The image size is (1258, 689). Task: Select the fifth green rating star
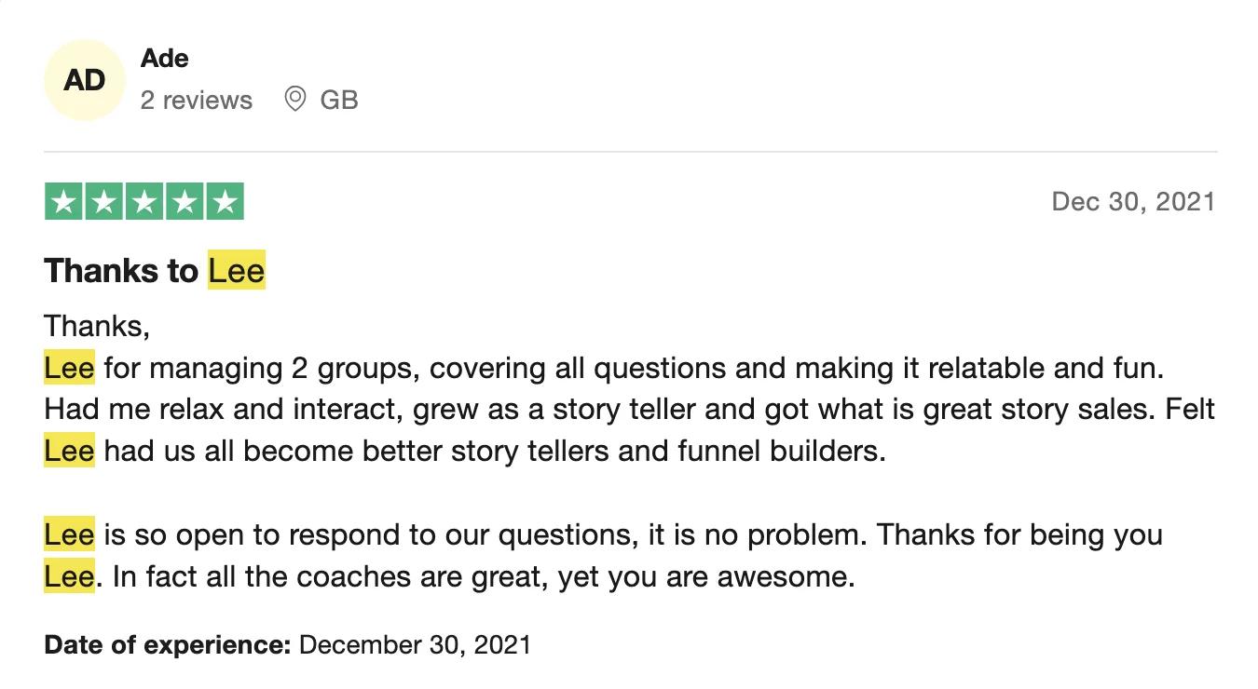point(225,201)
